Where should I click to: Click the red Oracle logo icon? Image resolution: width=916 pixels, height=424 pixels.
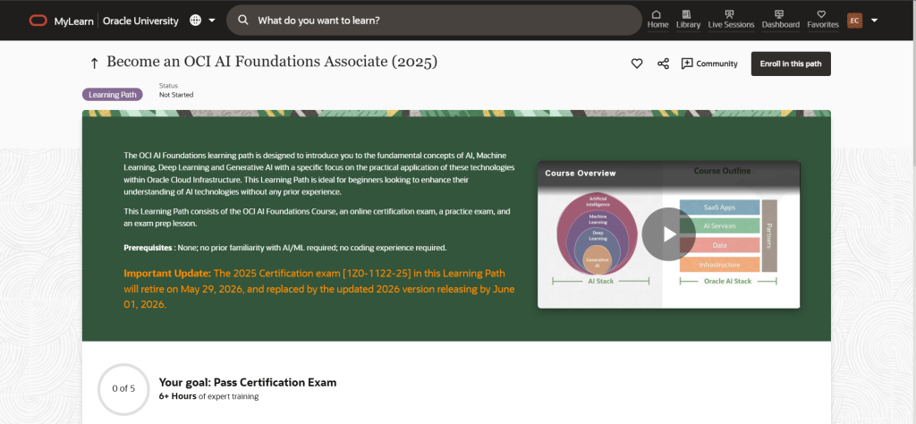38,21
